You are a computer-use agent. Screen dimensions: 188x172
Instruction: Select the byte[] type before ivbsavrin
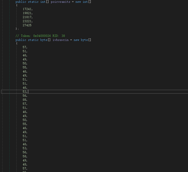tap(45, 40)
